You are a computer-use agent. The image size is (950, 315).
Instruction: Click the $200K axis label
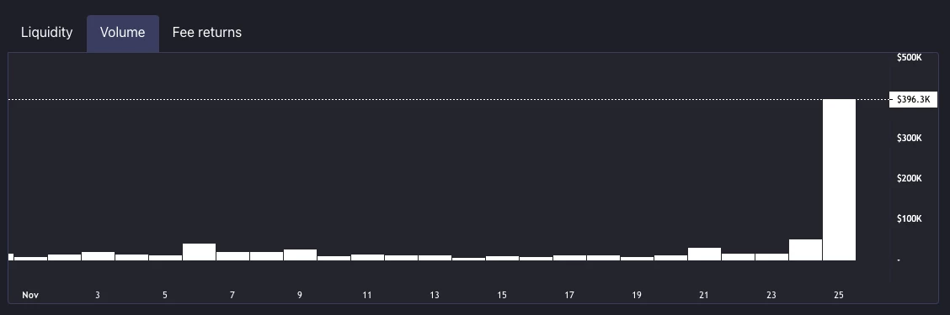(x=909, y=178)
